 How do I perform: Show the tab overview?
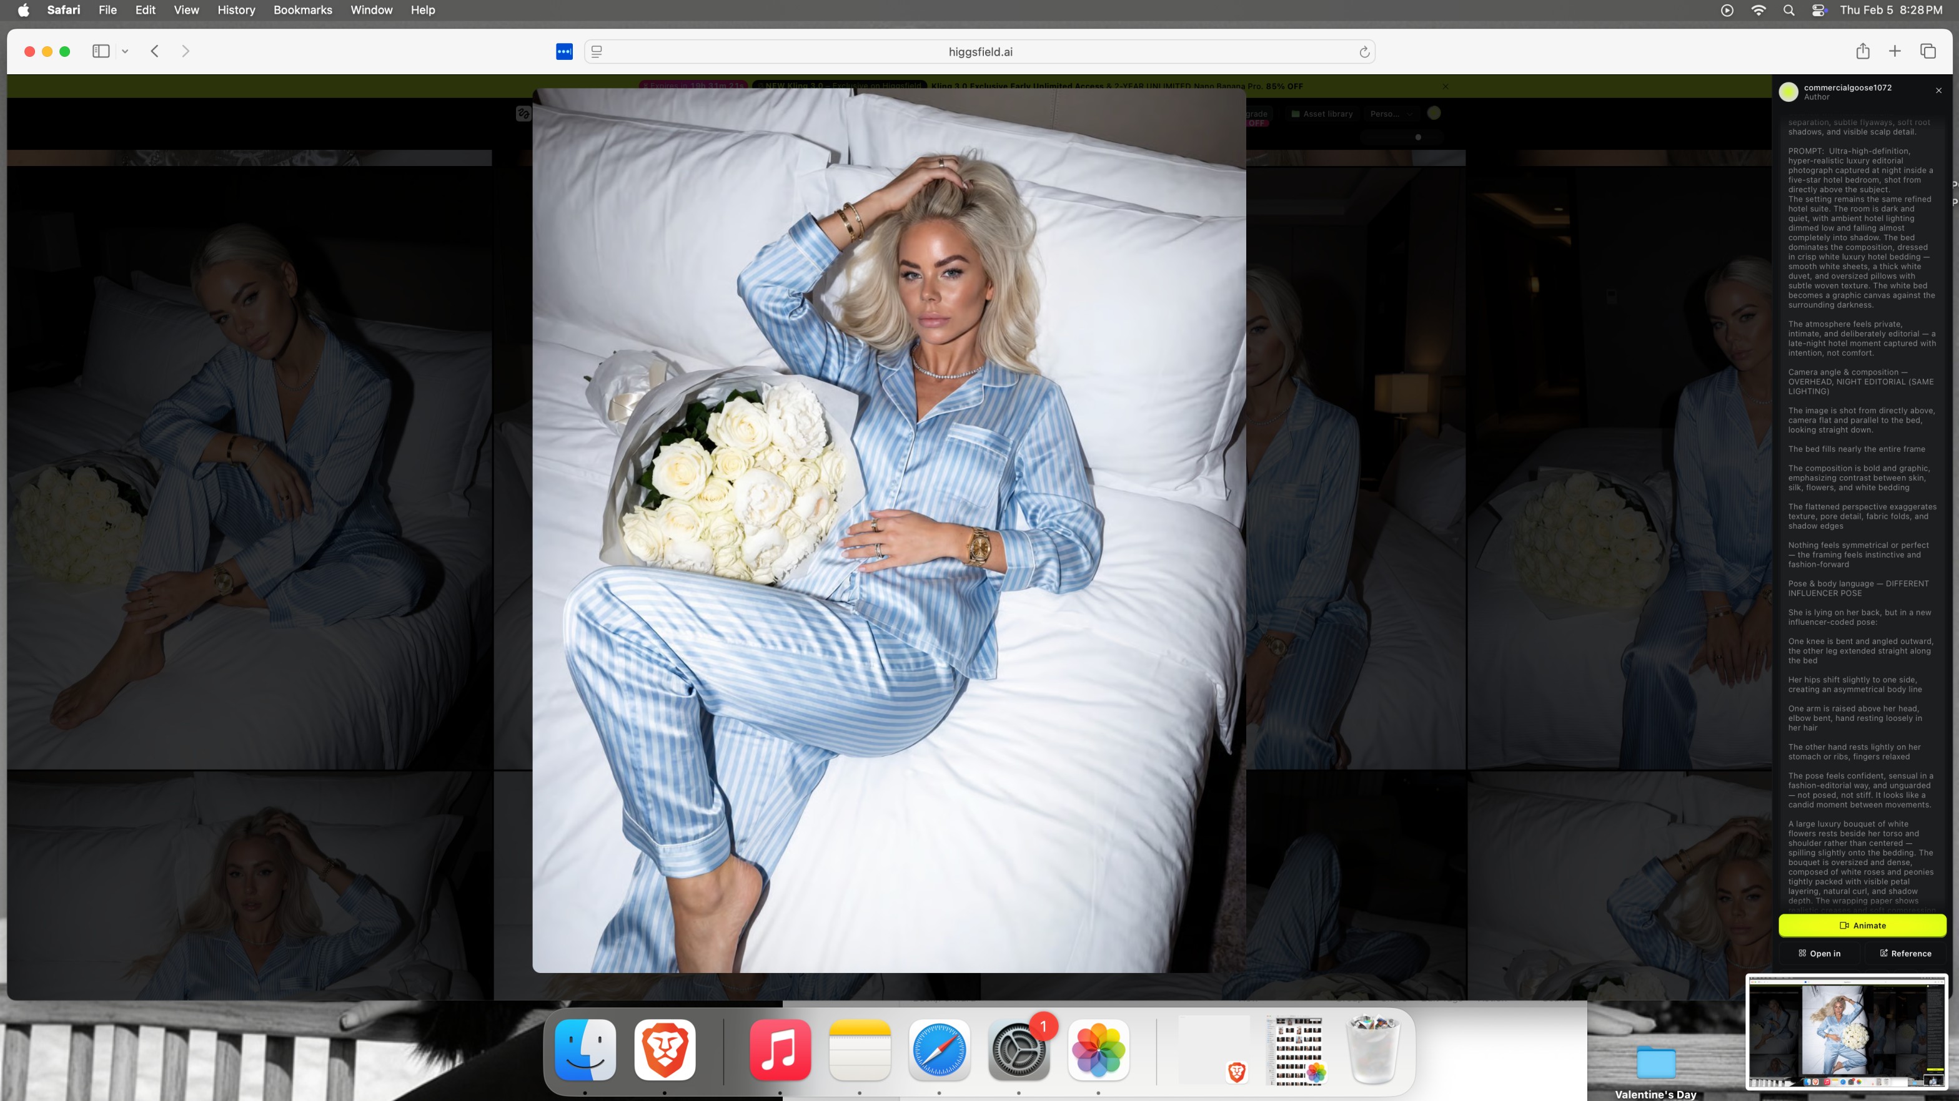point(1928,52)
